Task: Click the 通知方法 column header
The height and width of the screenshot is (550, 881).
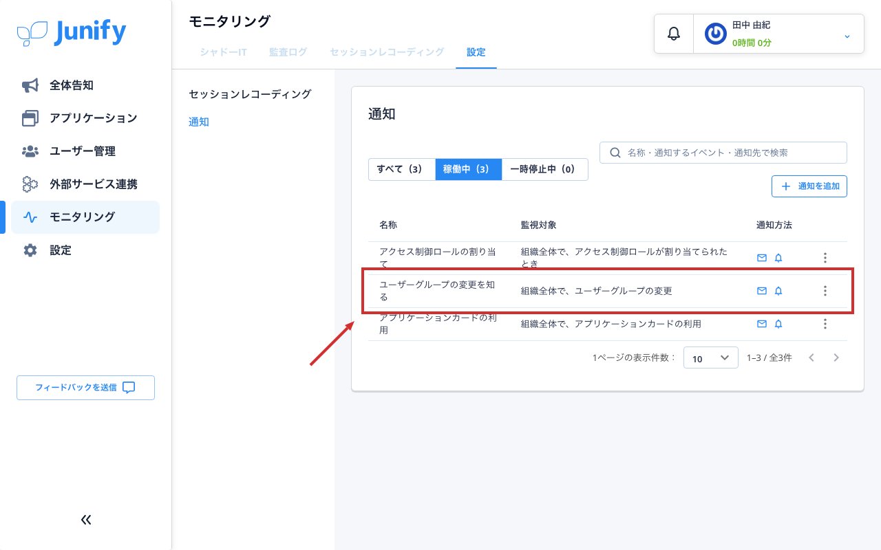Action: tap(774, 225)
